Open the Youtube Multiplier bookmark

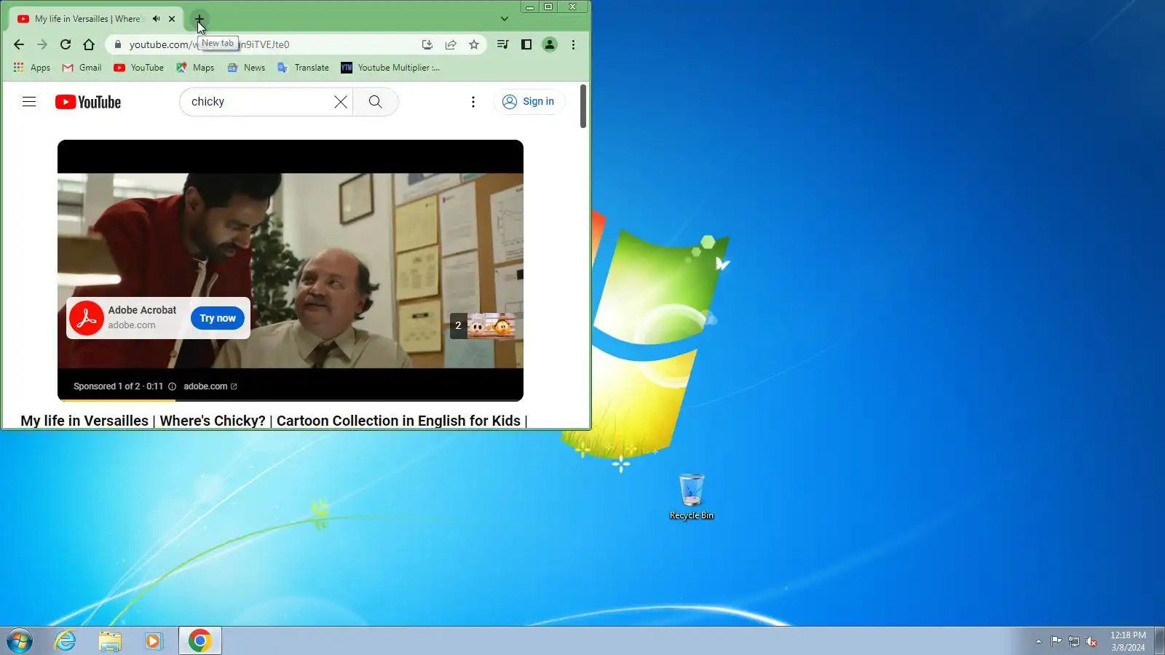tap(390, 68)
